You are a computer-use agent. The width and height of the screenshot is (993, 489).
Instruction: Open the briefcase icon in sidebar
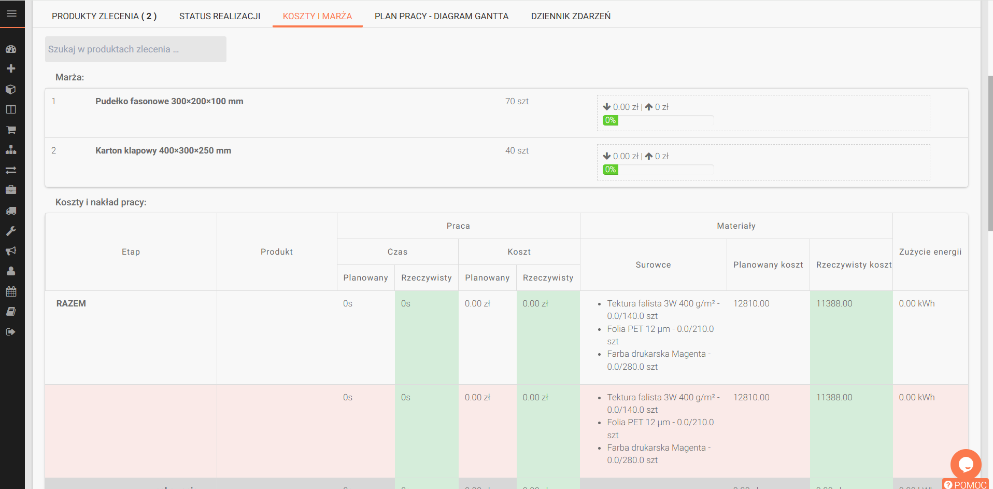pos(11,190)
